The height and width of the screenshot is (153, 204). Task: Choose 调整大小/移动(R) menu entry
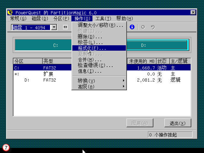click(99, 25)
